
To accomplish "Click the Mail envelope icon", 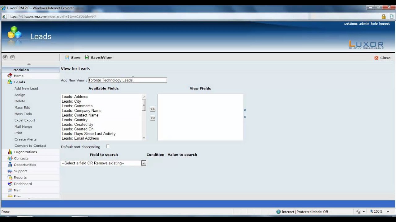I will click(x=10, y=190).
